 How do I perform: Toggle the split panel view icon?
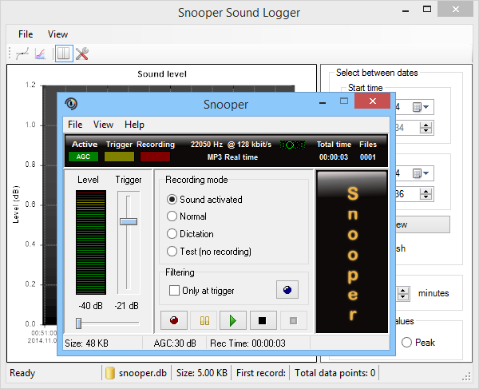62,54
